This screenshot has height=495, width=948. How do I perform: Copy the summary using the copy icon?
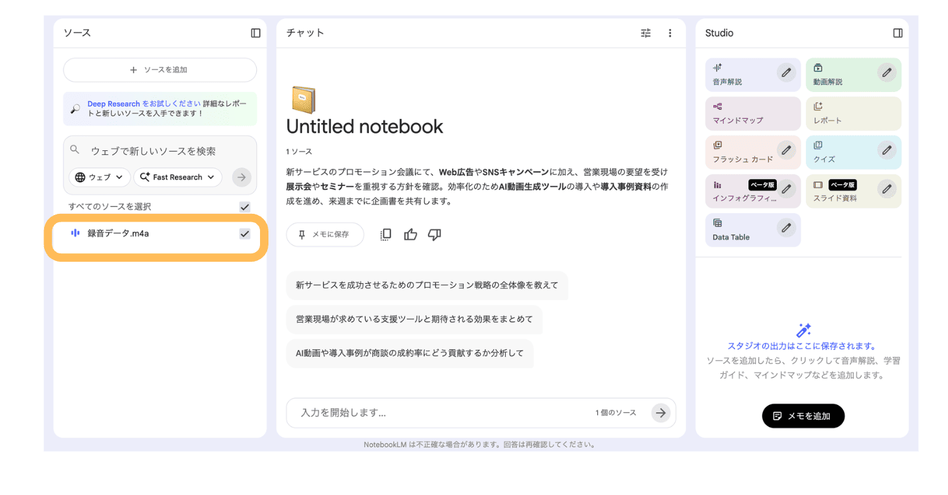pos(385,235)
